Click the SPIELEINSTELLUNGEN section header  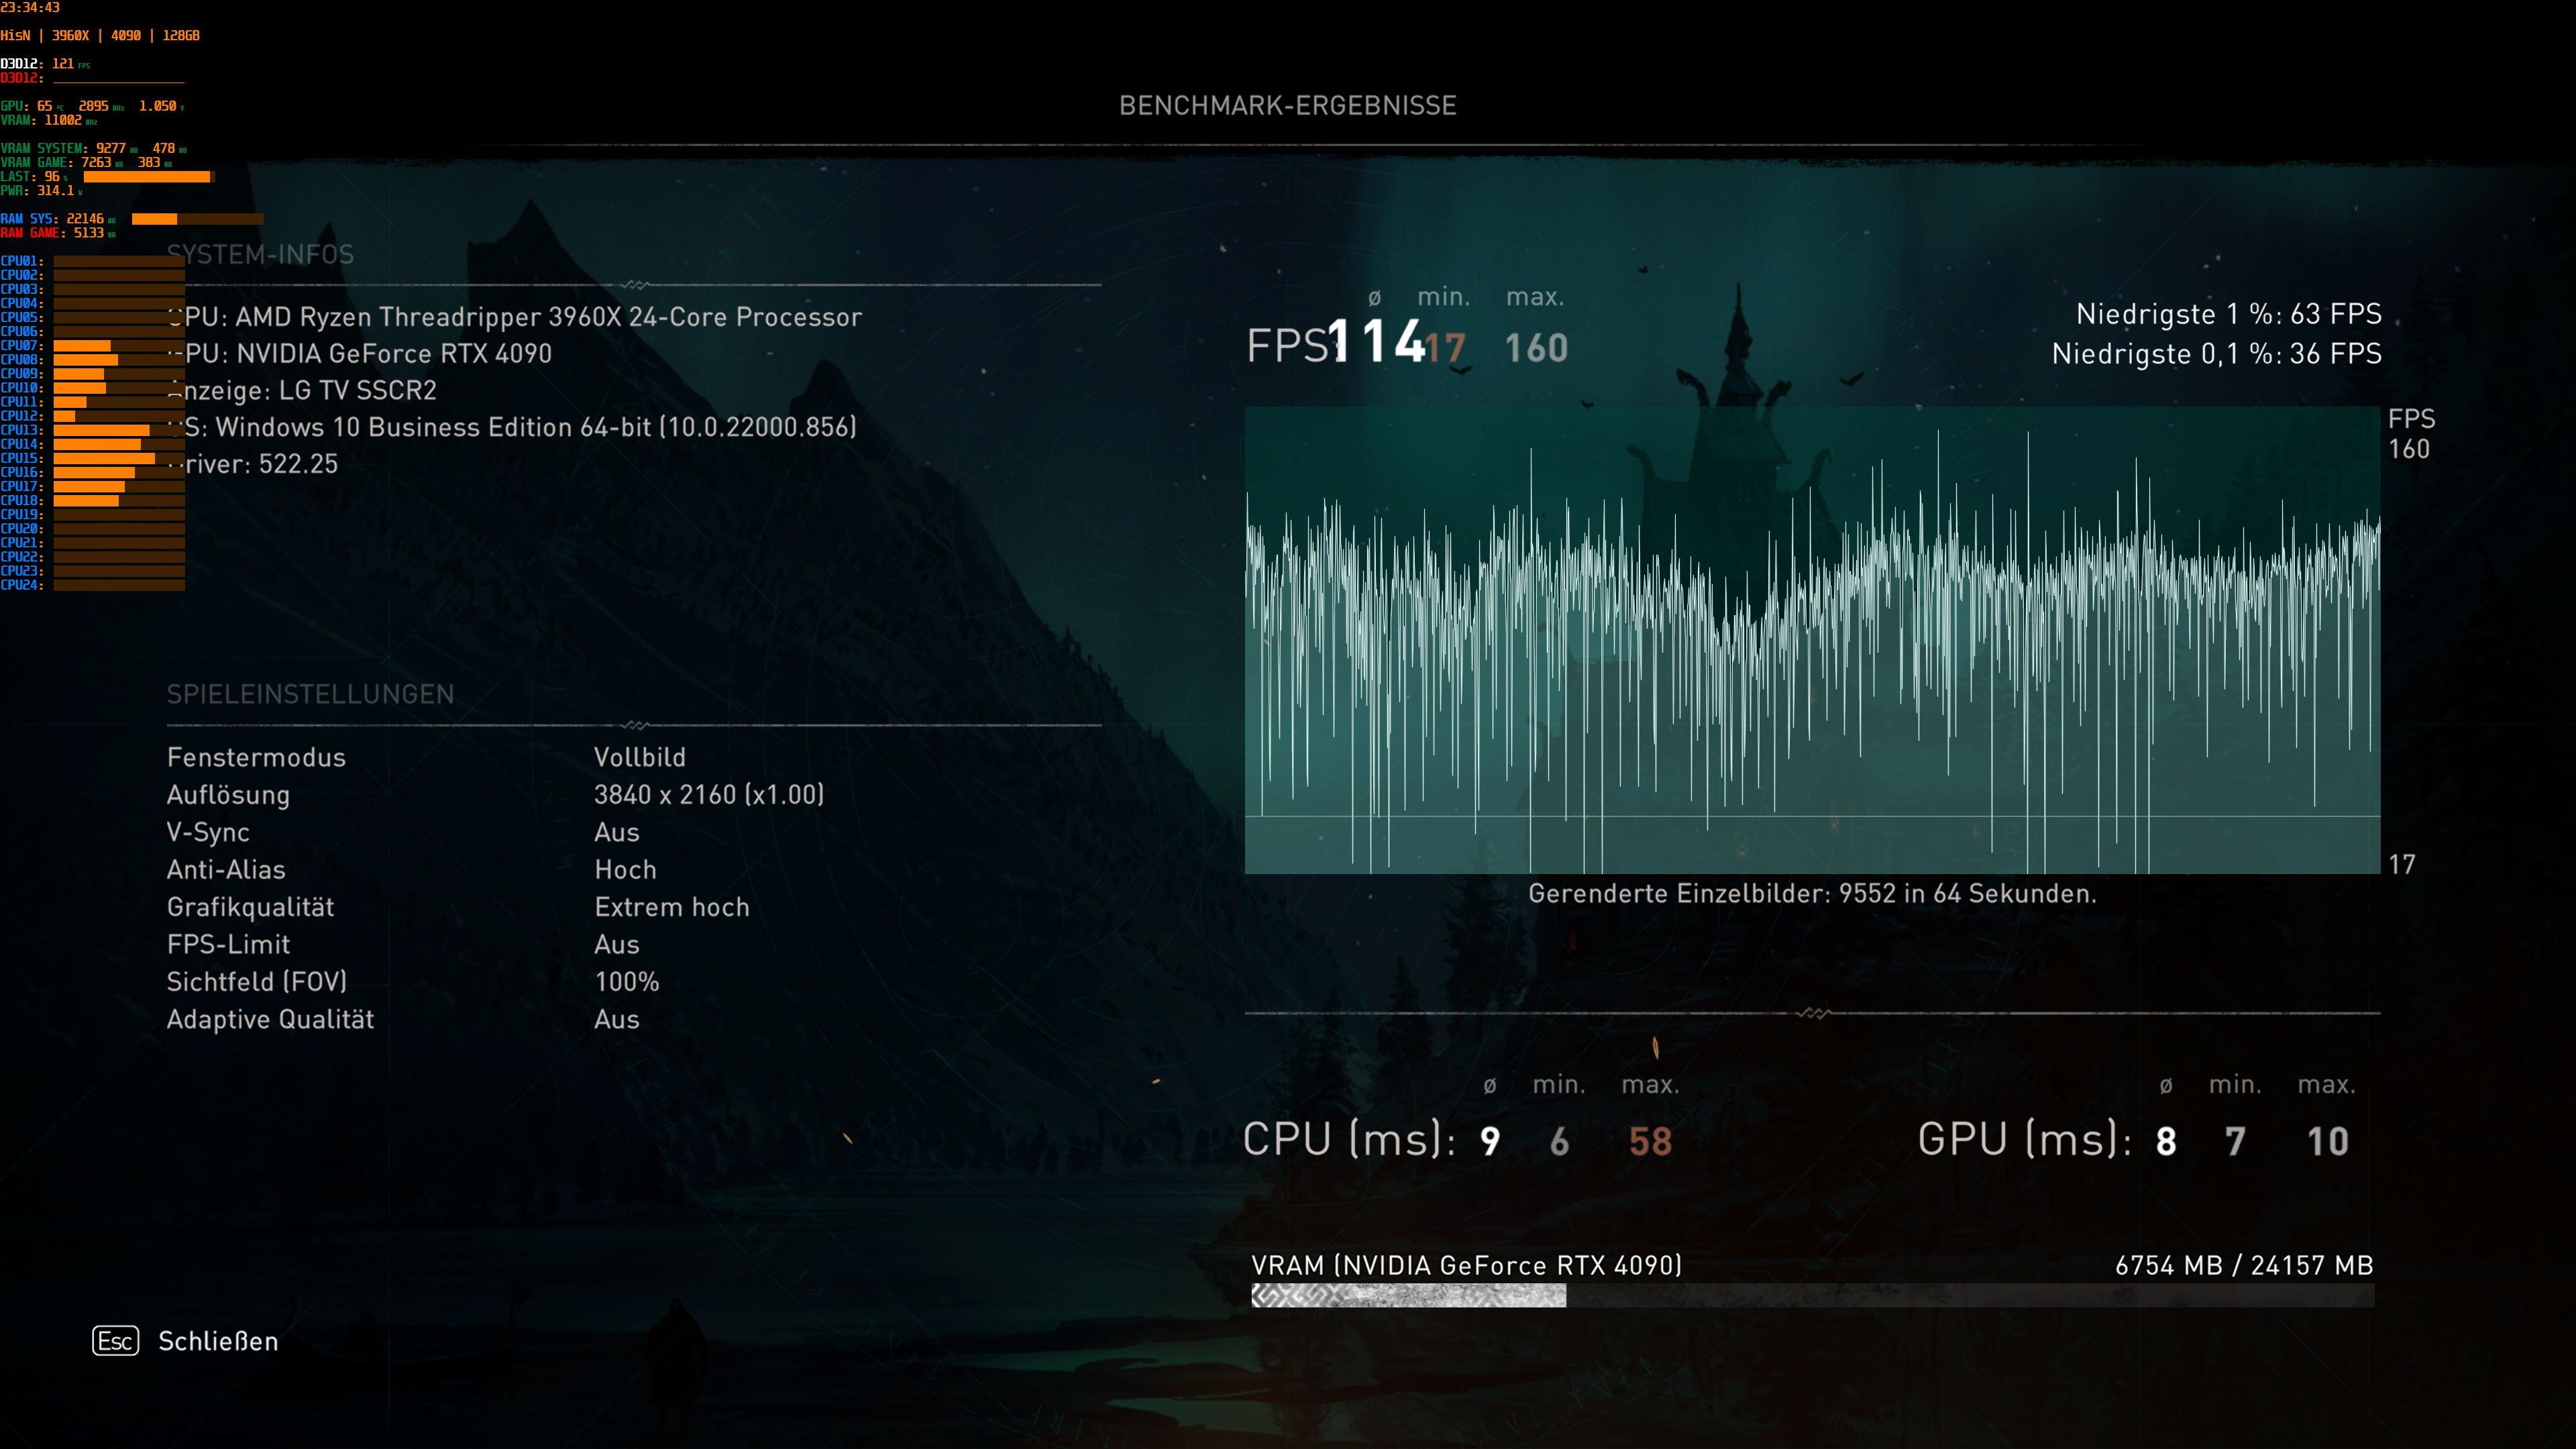click(x=310, y=694)
